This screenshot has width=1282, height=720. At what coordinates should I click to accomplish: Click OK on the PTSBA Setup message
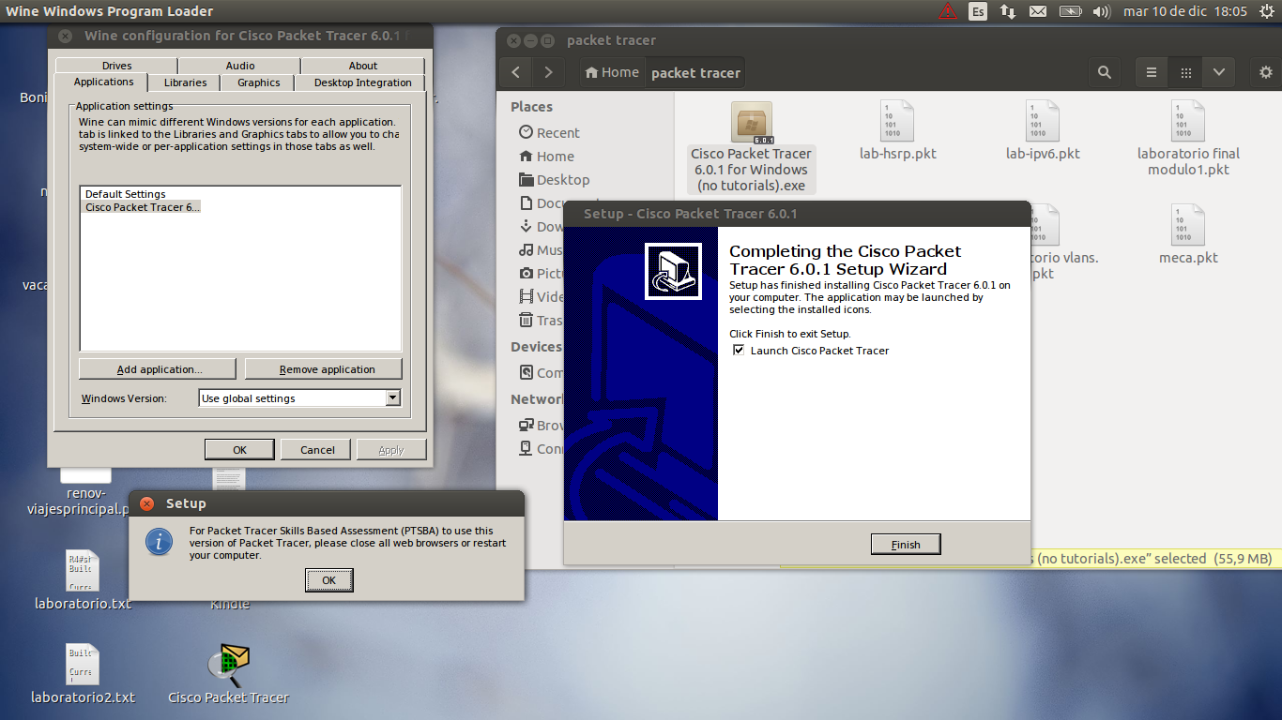[328, 579]
